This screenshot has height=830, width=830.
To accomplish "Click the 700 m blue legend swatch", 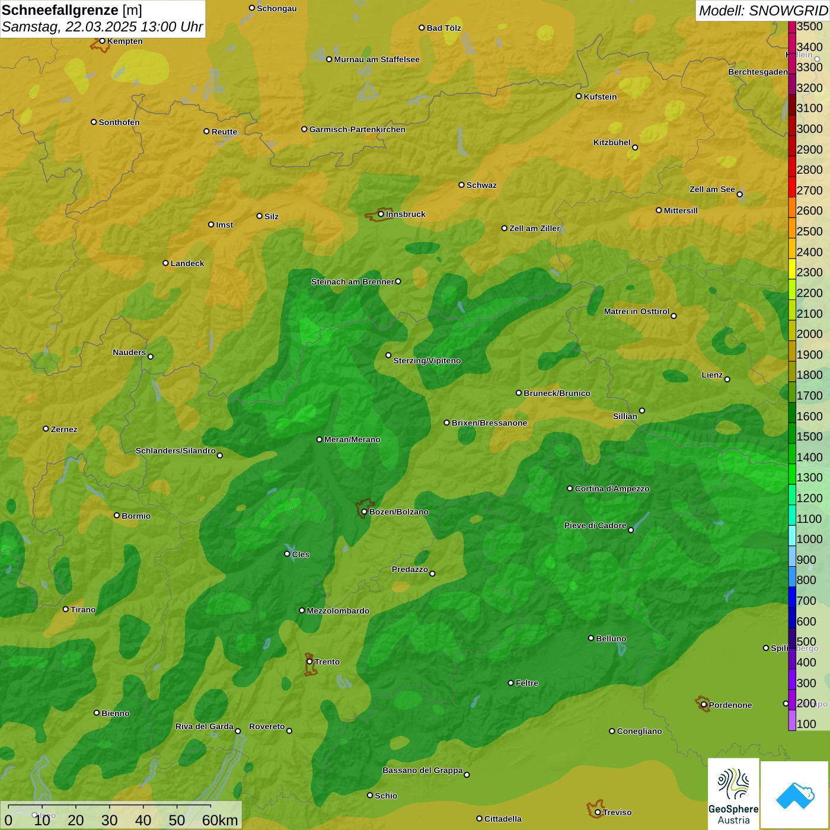I will [792, 596].
